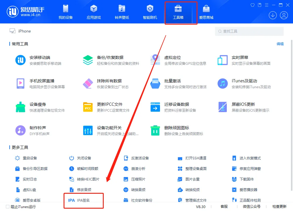Open 图片去重 tool
The width and height of the screenshot is (293, 211).
188,179
